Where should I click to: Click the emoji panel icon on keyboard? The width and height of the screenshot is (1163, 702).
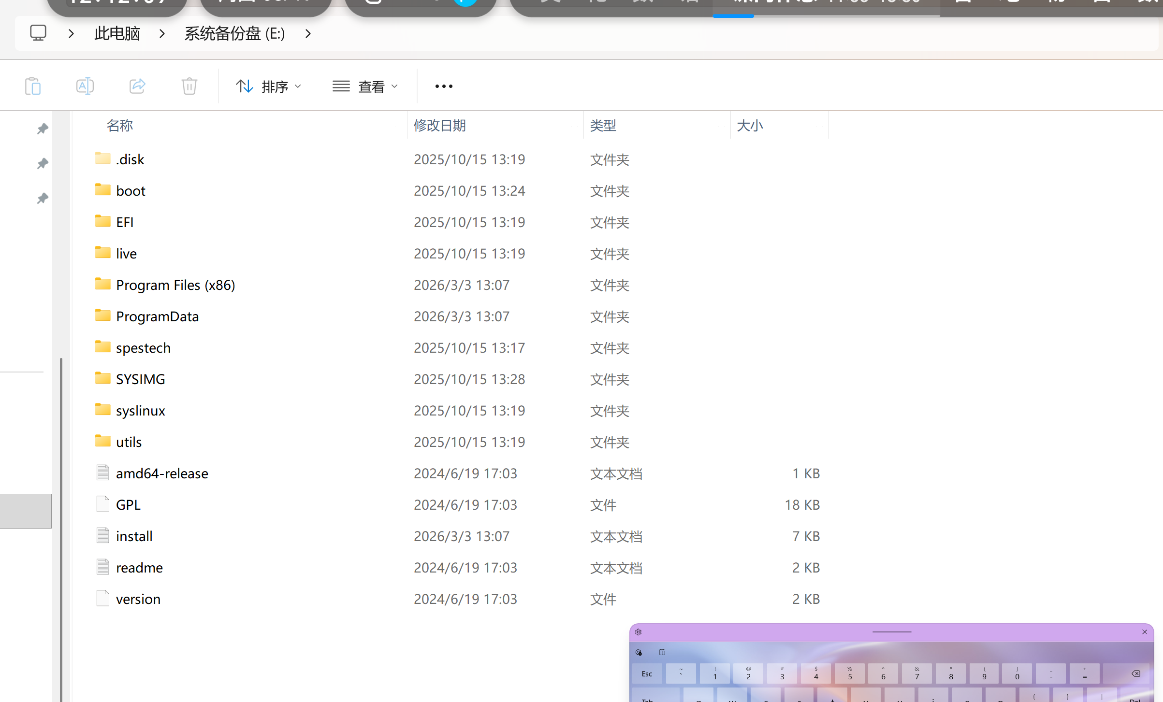coord(639,652)
